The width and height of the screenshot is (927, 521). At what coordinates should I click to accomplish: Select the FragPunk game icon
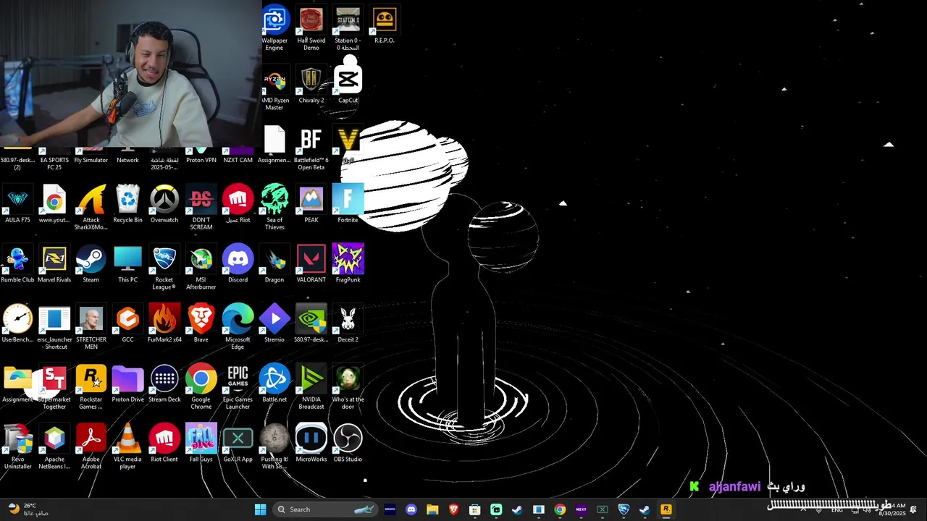348,264
